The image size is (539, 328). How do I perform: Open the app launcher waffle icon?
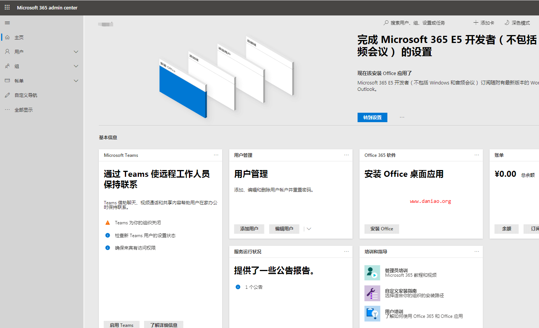coord(7,8)
